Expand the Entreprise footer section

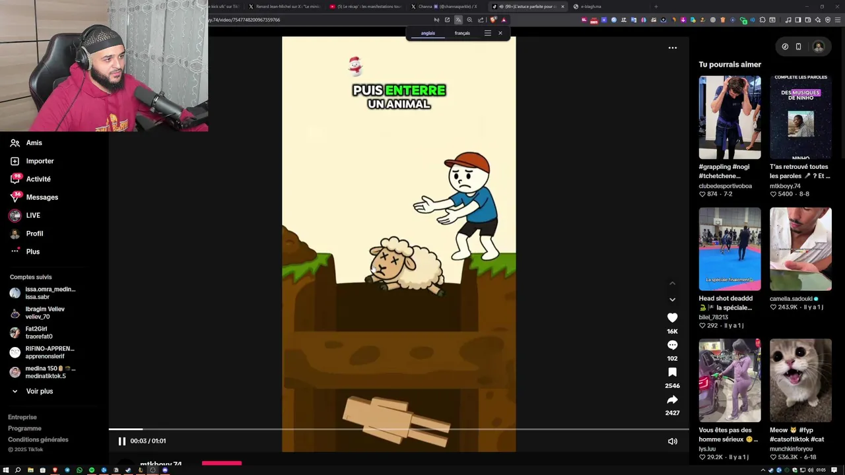[x=22, y=417]
